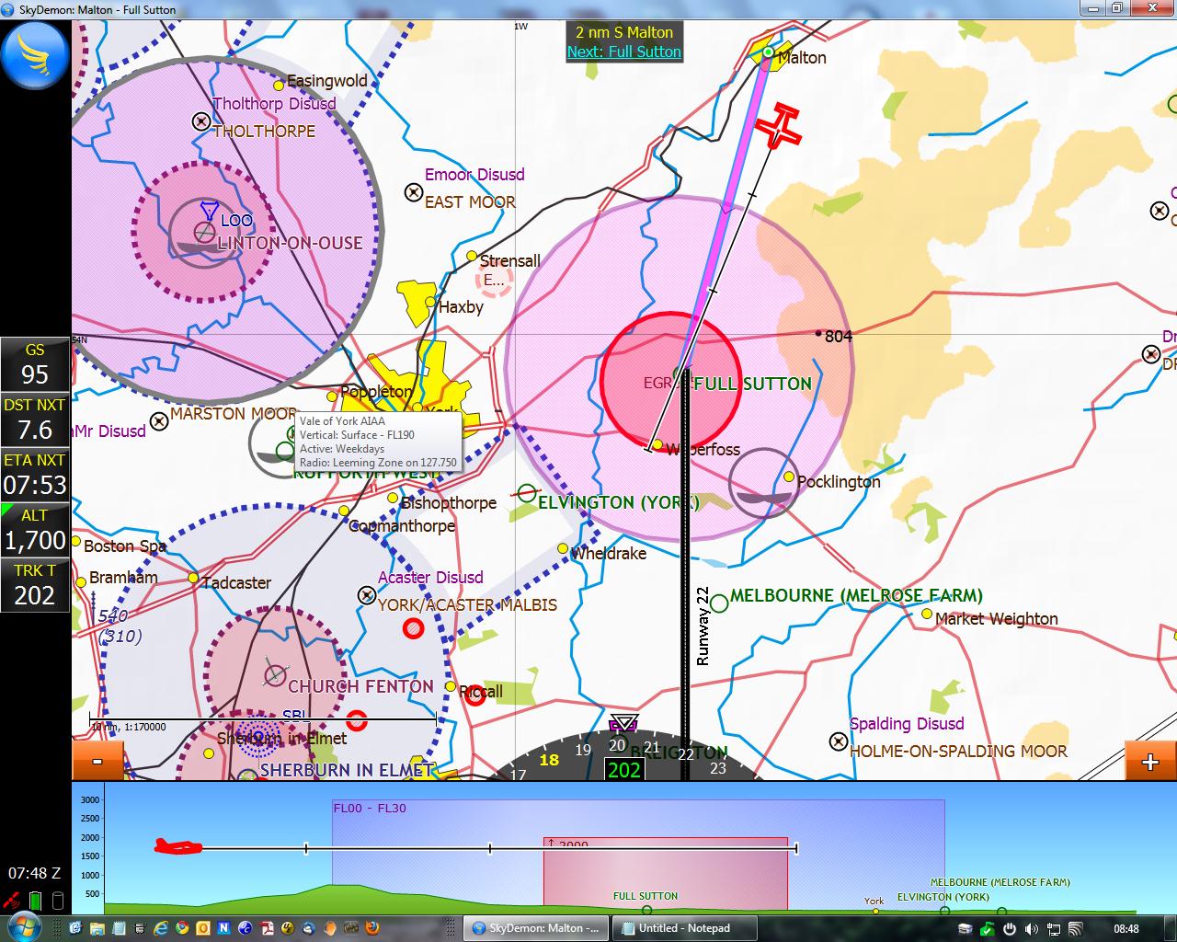Click the Malton waypoint marker
1177x942 pixels.
tap(768, 53)
